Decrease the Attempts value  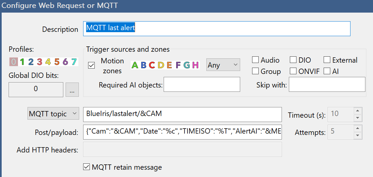click(357, 135)
